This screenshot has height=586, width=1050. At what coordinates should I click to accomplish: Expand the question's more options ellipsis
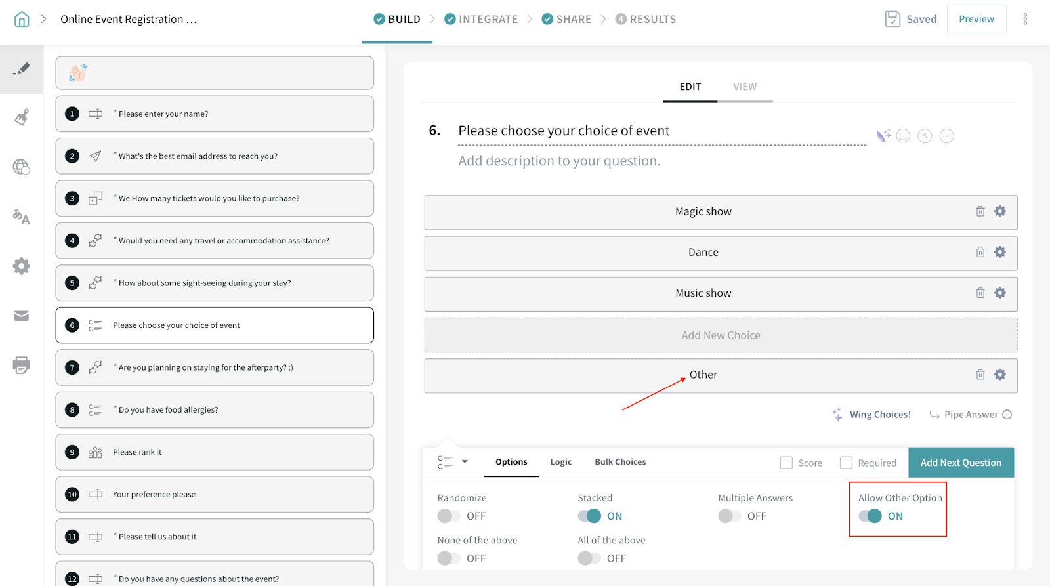[x=946, y=136]
